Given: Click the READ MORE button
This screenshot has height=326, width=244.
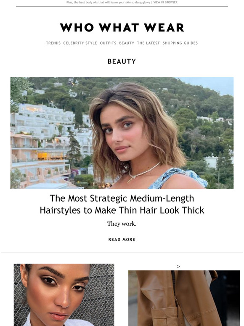Looking at the screenshot, I should (122, 240).
